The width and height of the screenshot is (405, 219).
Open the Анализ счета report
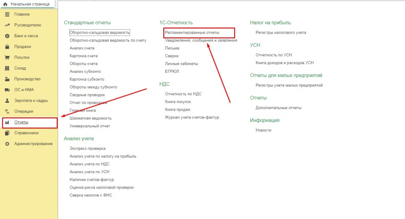[x=82, y=48]
